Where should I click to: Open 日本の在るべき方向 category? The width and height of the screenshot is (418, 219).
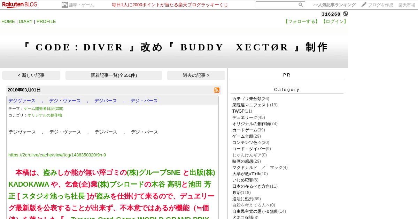[x=251, y=186]
